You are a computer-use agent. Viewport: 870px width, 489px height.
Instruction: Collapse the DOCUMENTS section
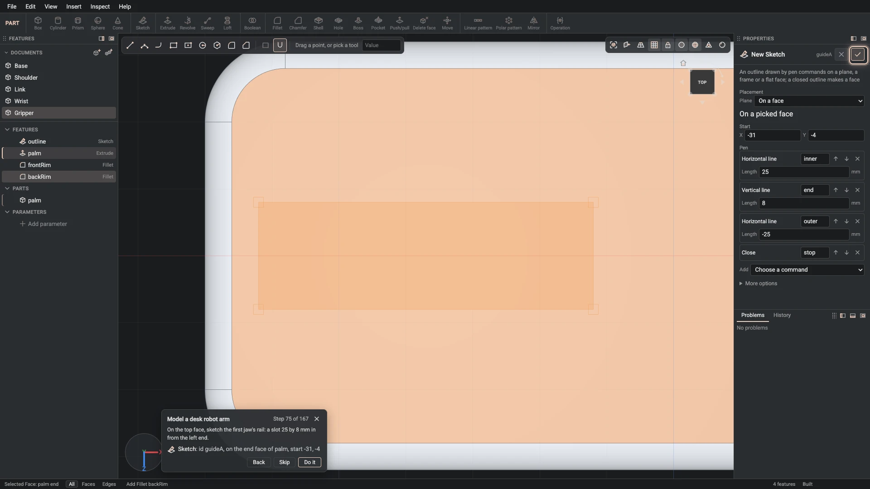6,53
